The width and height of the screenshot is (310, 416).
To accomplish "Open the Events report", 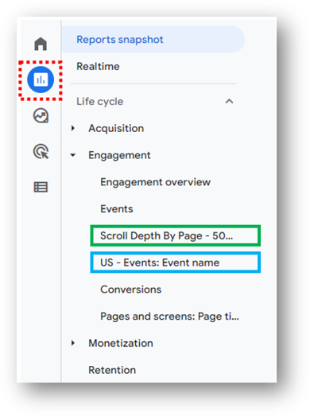I will click(117, 209).
